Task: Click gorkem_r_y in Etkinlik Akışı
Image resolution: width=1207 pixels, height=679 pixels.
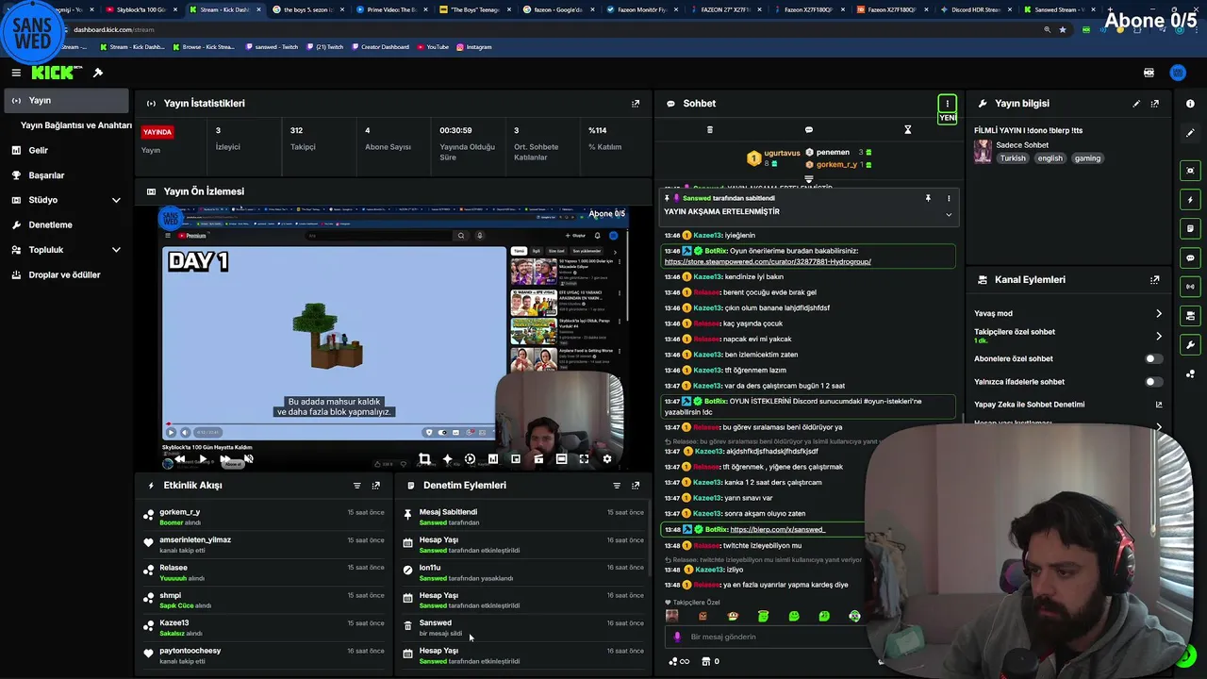Action: (x=179, y=512)
